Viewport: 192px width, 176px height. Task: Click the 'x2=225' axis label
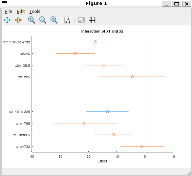tap(24, 77)
